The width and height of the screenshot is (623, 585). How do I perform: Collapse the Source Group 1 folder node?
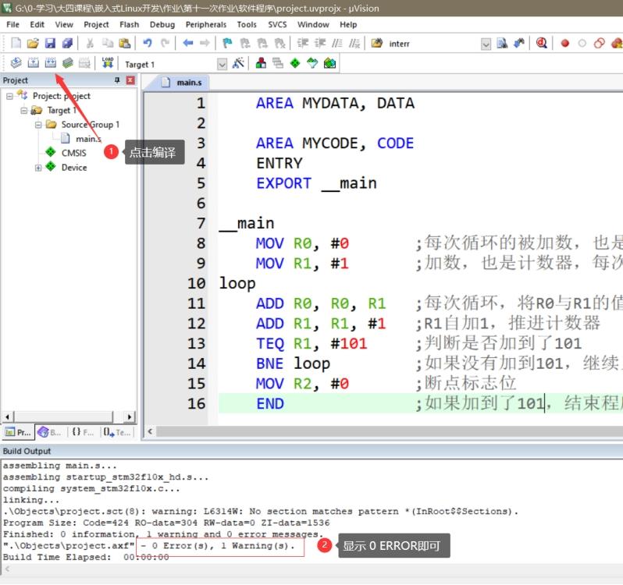[38, 125]
